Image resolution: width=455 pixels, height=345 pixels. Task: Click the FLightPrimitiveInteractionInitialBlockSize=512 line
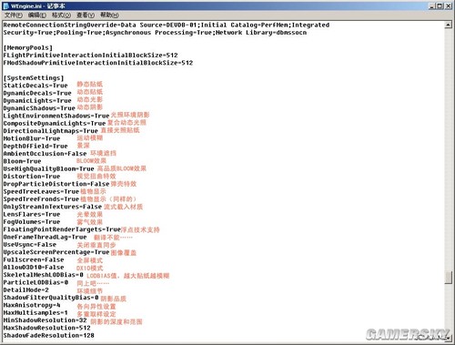coord(90,56)
